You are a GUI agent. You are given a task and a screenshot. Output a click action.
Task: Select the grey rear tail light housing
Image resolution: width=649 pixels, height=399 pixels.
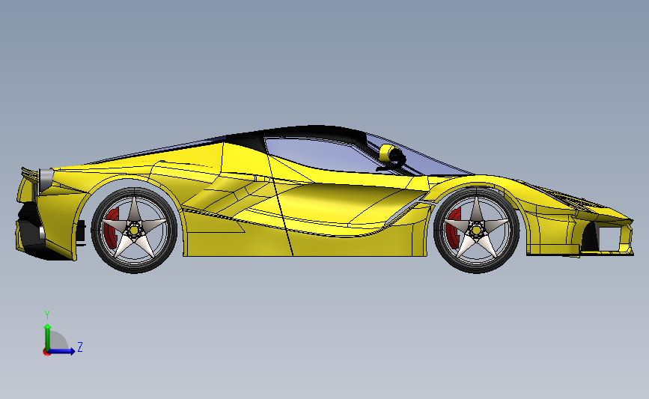pos(45,180)
